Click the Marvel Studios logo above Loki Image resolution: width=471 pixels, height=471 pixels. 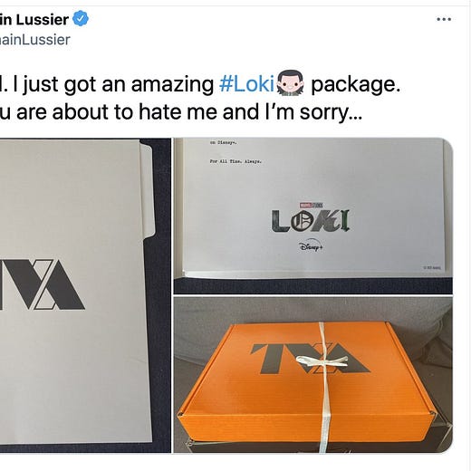pyautogui.click(x=311, y=206)
